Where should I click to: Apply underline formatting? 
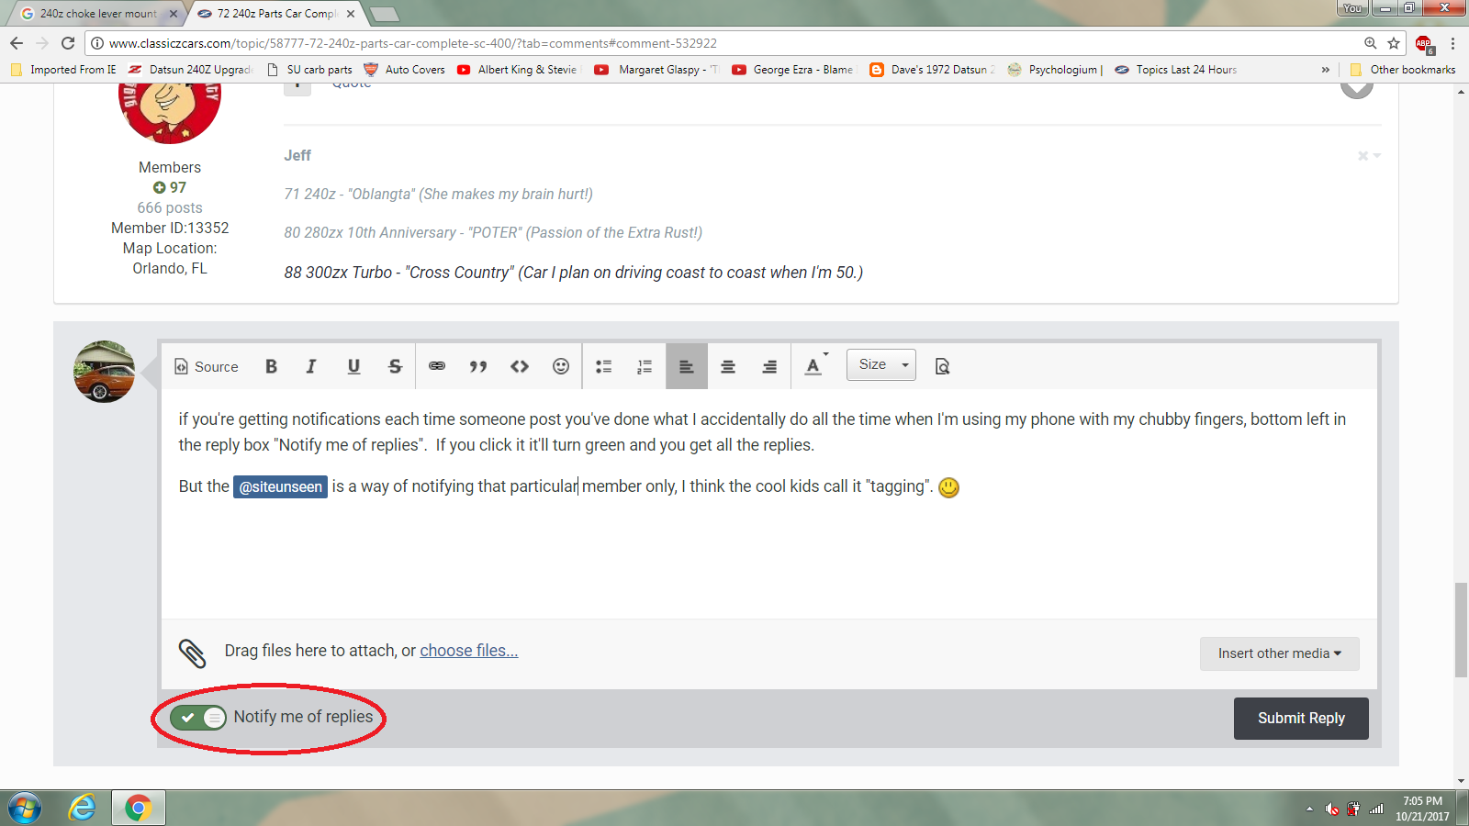353,366
